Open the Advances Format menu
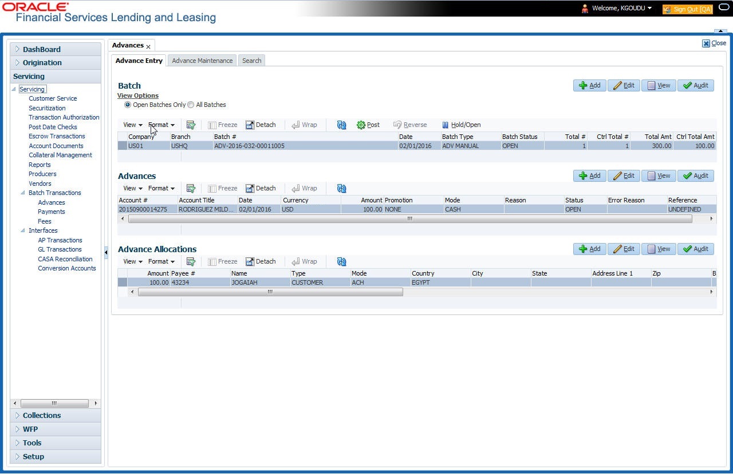 coord(161,188)
